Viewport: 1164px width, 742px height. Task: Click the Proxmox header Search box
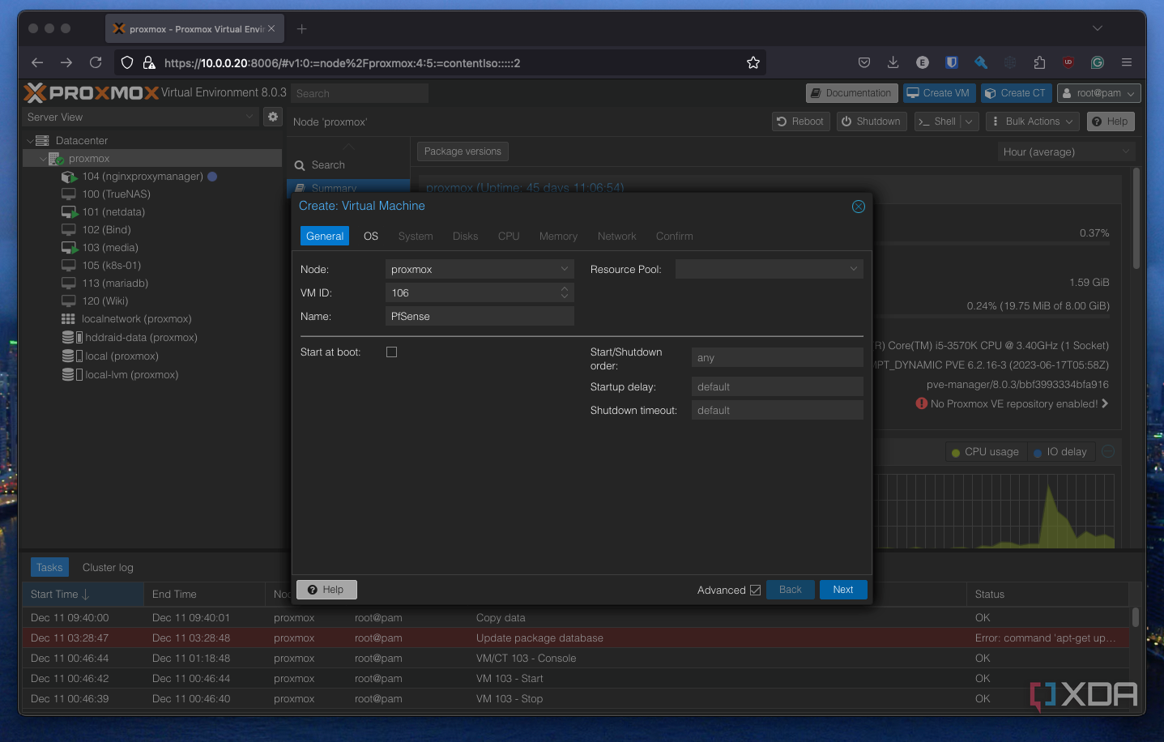(x=360, y=94)
